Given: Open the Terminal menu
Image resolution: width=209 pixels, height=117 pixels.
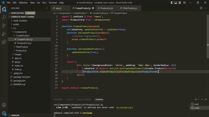Looking at the screenshot, I should tap(53, 3).
